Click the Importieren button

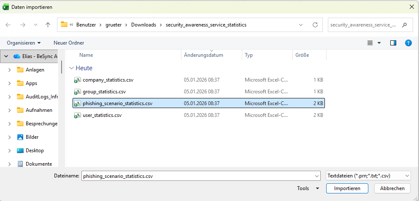(347, 188)
